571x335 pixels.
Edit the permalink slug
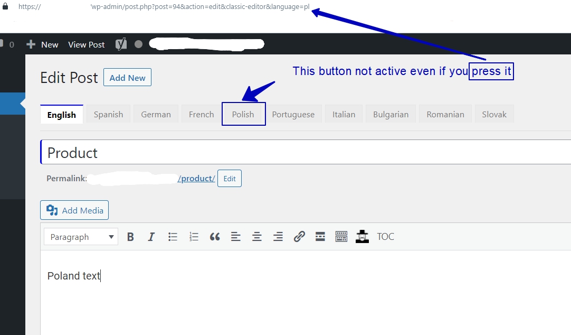pyautogui.click(x=230, y=179)
